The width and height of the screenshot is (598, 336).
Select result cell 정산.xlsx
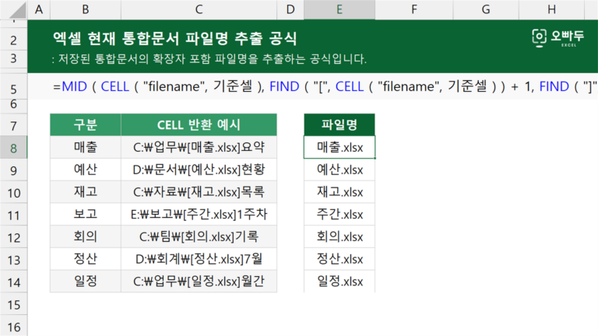[x=339, y=259]
